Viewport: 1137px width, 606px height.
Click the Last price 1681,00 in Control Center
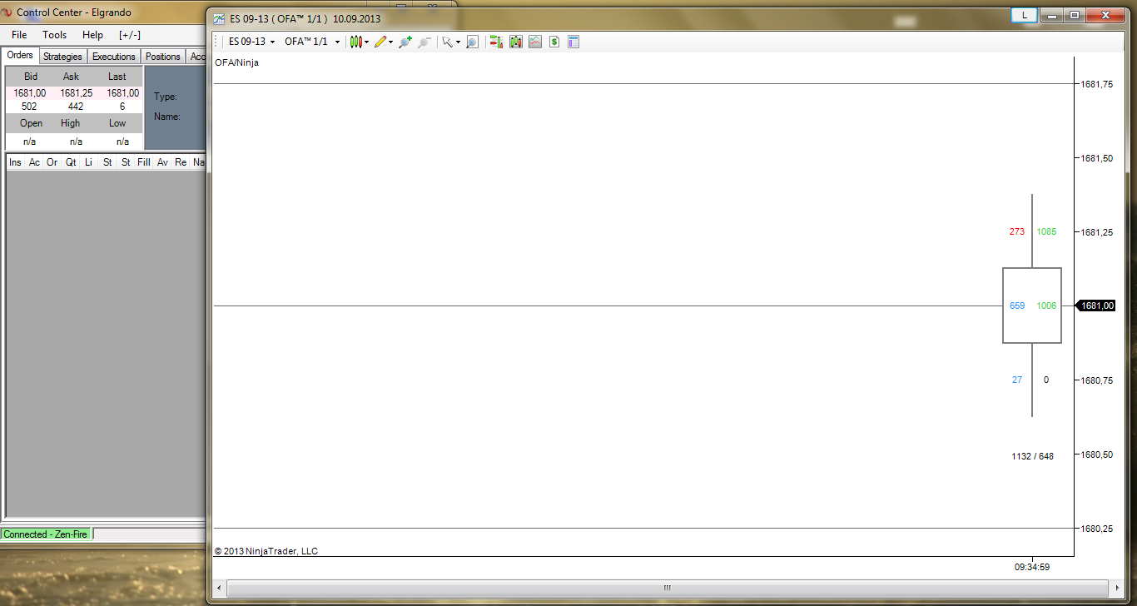click(122, 93)
